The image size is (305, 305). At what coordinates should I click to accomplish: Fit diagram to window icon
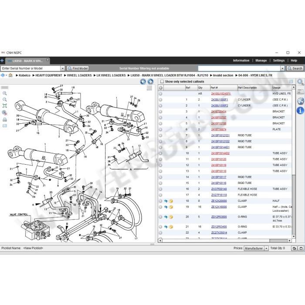(5, 106)
